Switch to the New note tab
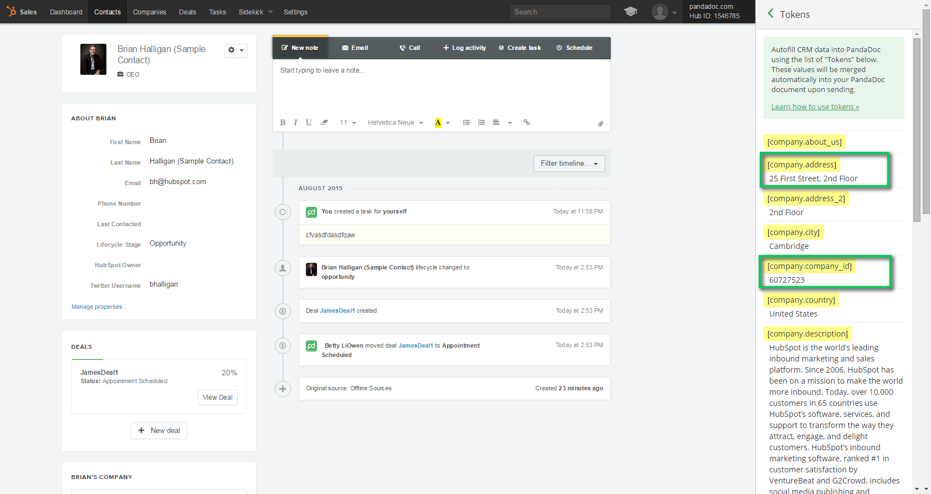The height and width of the screenshot is (494, 931). click(300, 48)
